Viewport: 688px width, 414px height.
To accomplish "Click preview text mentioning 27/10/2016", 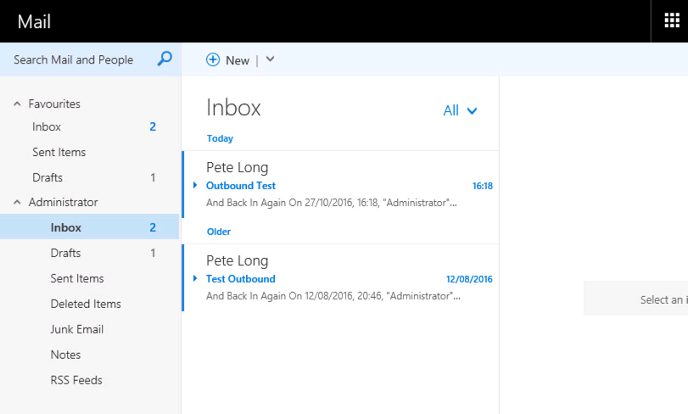I will (332, 203).
